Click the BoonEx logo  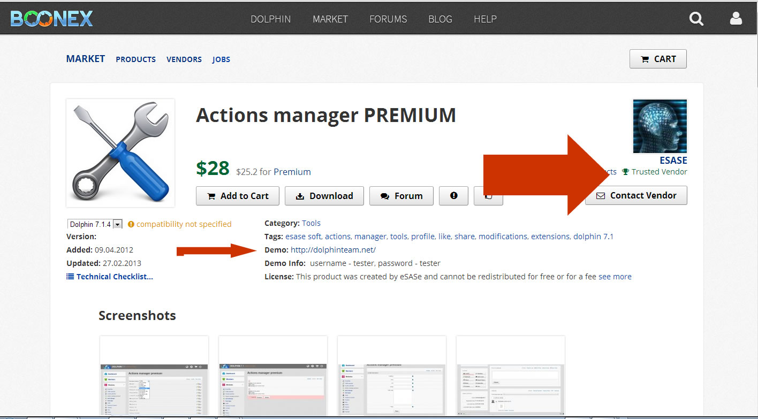51,19
